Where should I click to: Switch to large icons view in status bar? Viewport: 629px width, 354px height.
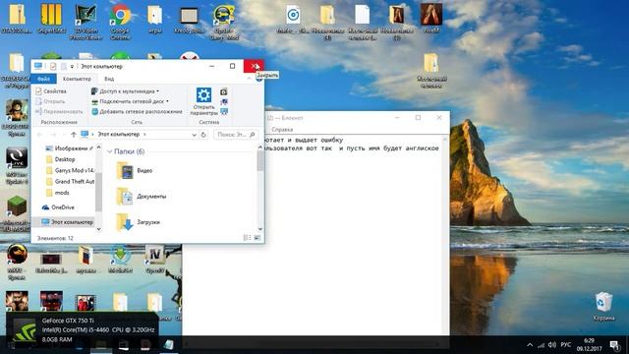[257, 238]
